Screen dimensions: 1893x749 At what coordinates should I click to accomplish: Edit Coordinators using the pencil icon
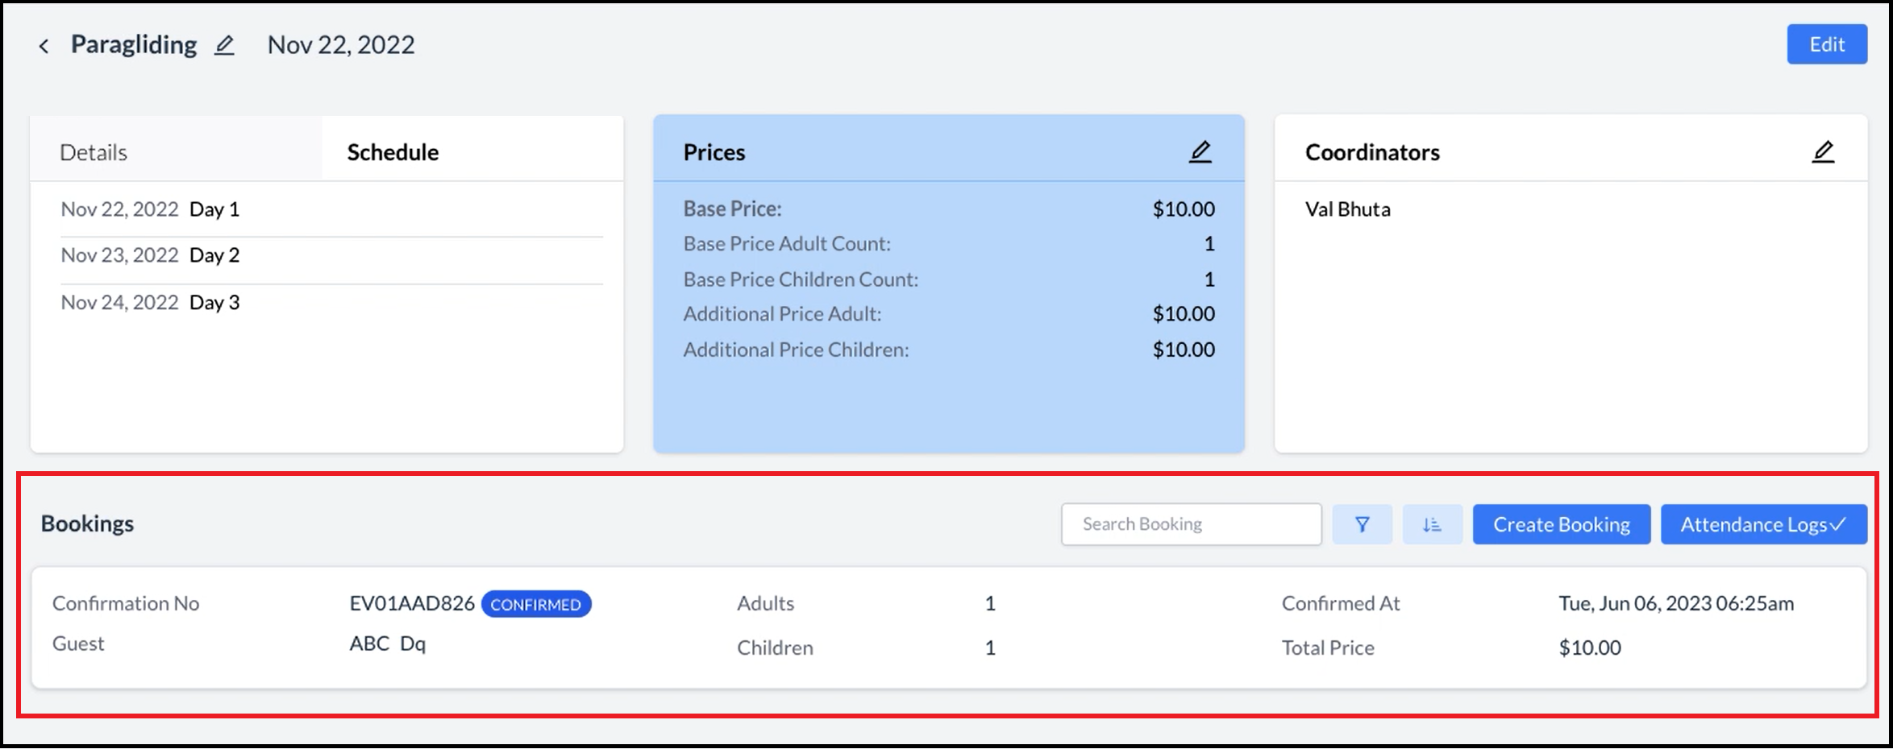point(1824,150)
